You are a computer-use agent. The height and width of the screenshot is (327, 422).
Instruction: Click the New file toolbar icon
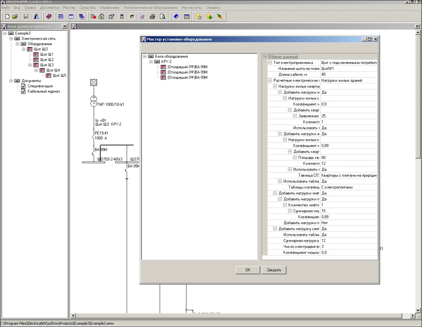tap(7, 16)
